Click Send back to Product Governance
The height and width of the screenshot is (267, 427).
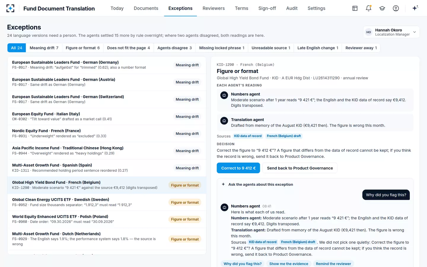pos(300,168)
